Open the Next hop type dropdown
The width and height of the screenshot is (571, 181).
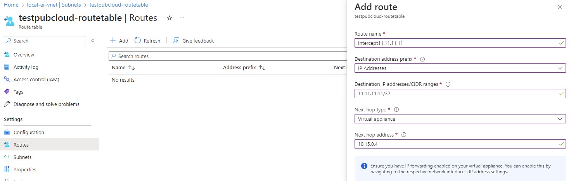click(x=460, y=119)
